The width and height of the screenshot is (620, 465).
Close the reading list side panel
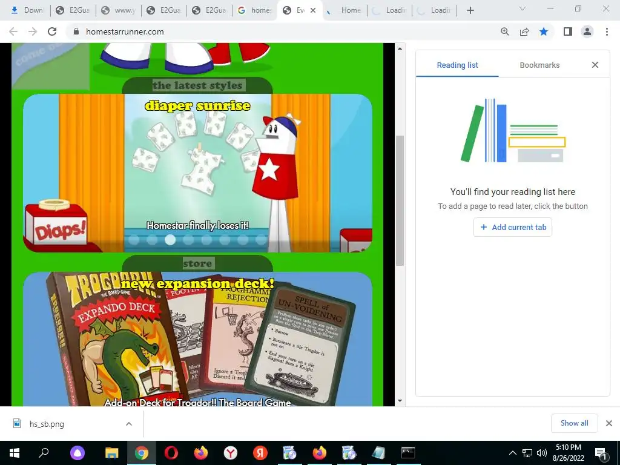(x=595, y=65)
